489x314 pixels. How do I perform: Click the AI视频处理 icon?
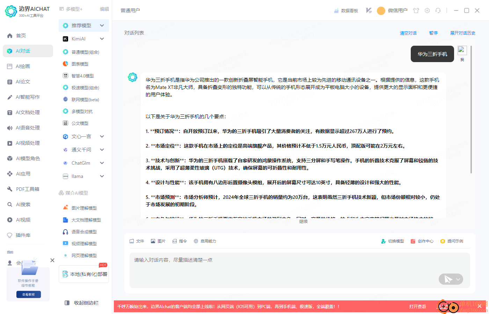coord(10,143)
